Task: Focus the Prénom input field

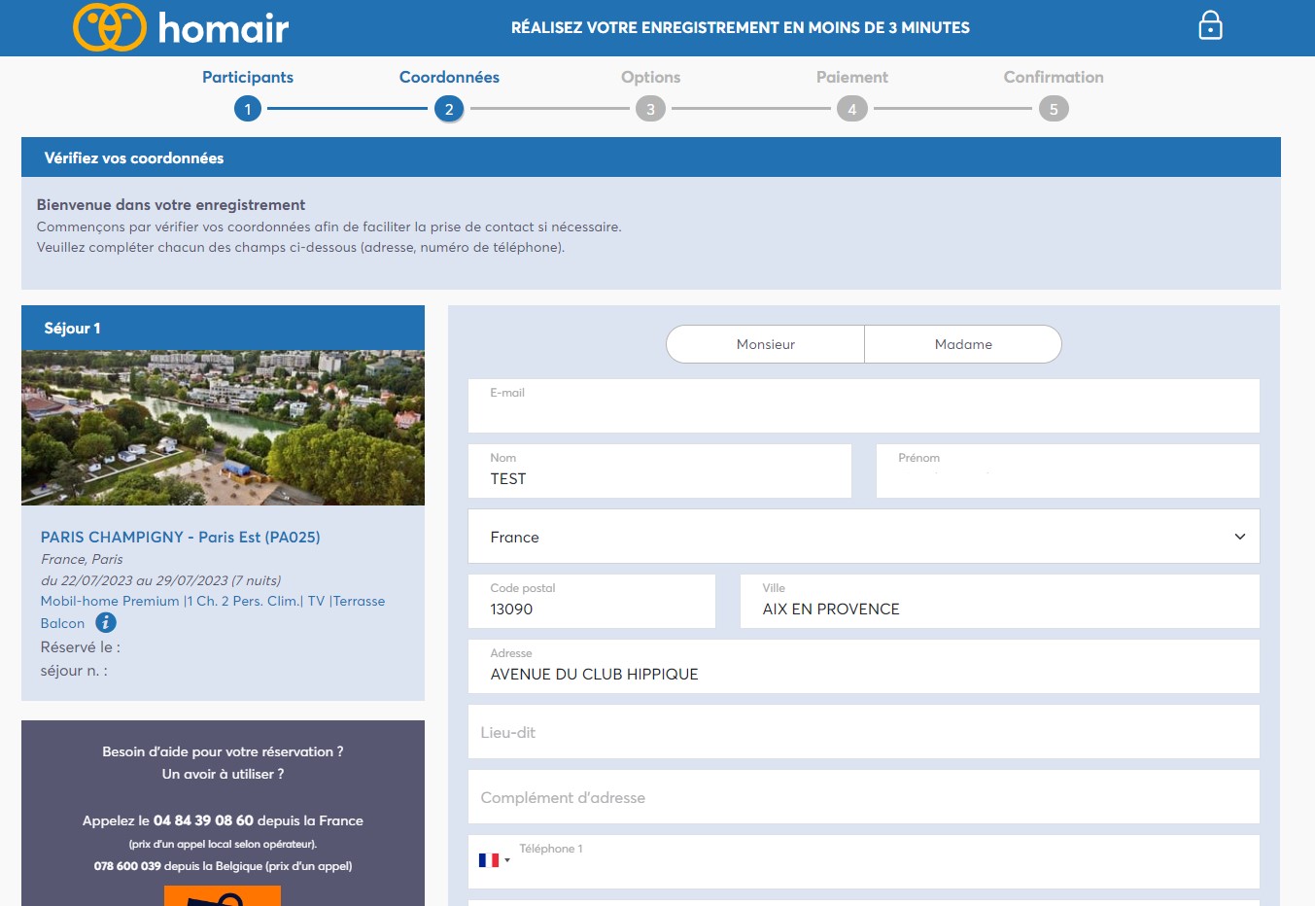Action: coord(1068,471)
